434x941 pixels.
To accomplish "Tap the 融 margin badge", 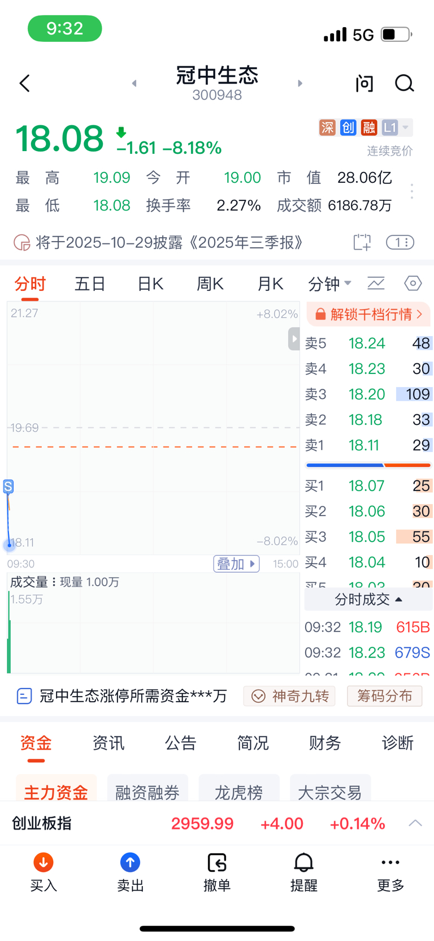I will (x=369, y=128).
